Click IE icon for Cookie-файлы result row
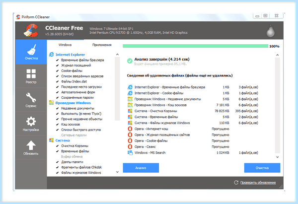Viewport: 298px width, 204px height. [130, 93]
